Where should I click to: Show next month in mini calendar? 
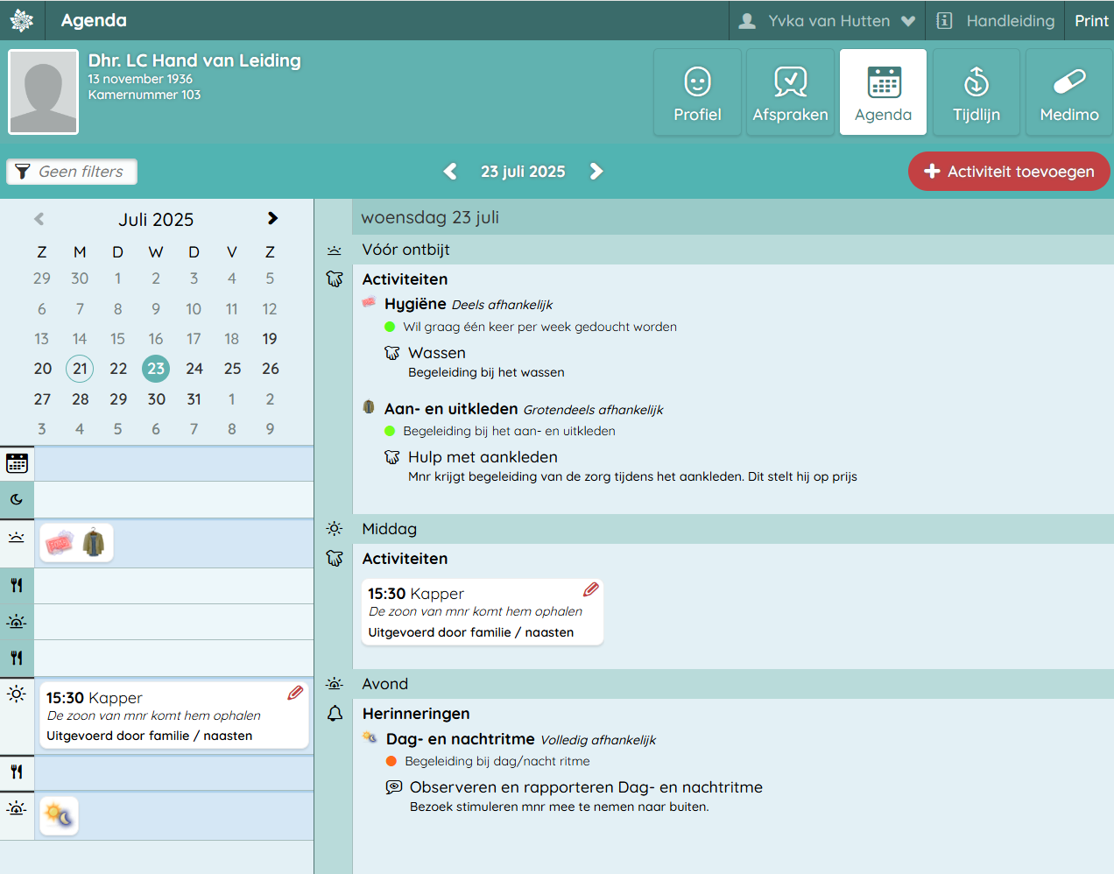point(272,219)
